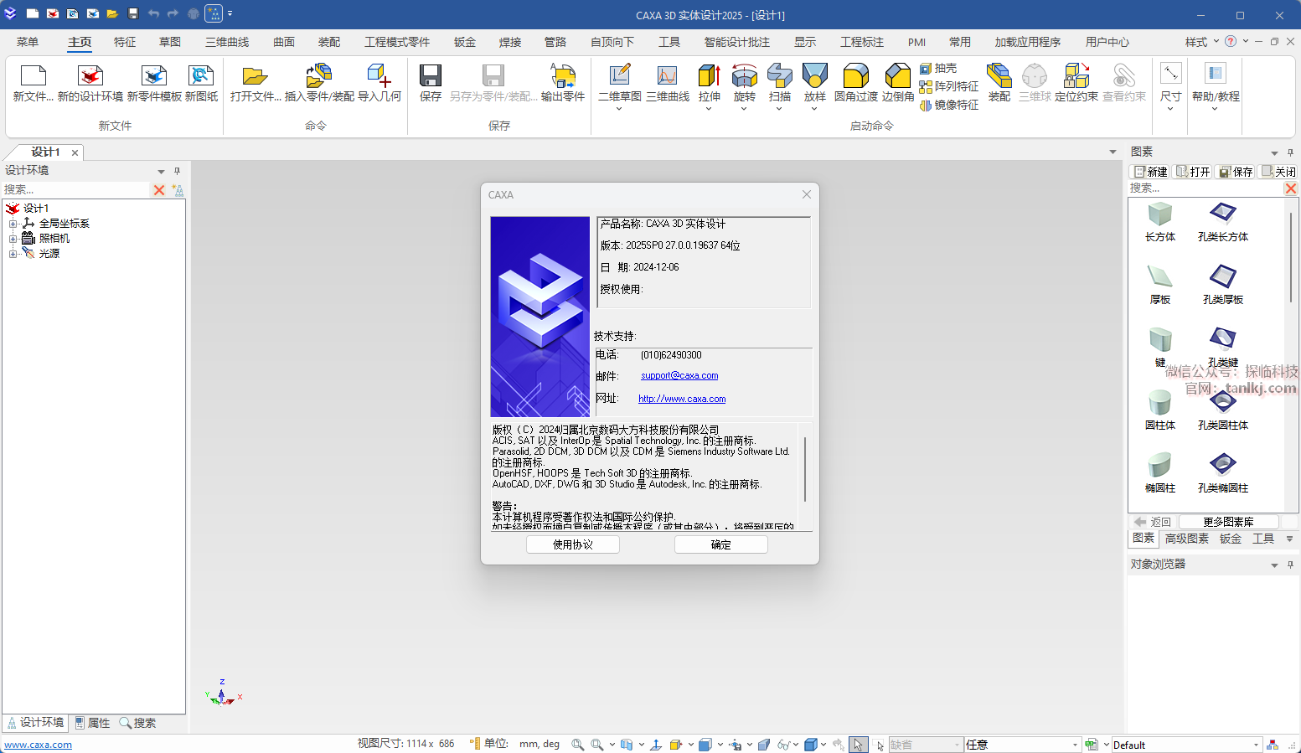Open the support@caxa.com email link

pyautogui.click(x=679, y=376)
